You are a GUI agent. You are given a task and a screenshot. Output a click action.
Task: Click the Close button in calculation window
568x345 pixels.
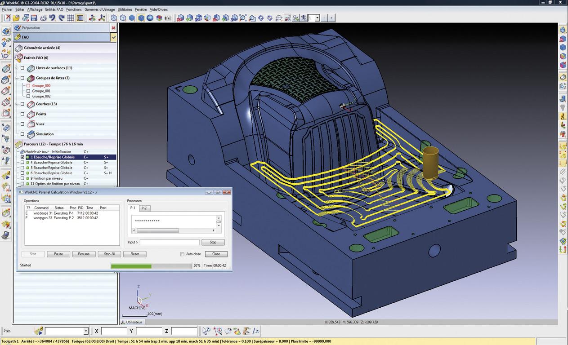(x=216, y=254)
